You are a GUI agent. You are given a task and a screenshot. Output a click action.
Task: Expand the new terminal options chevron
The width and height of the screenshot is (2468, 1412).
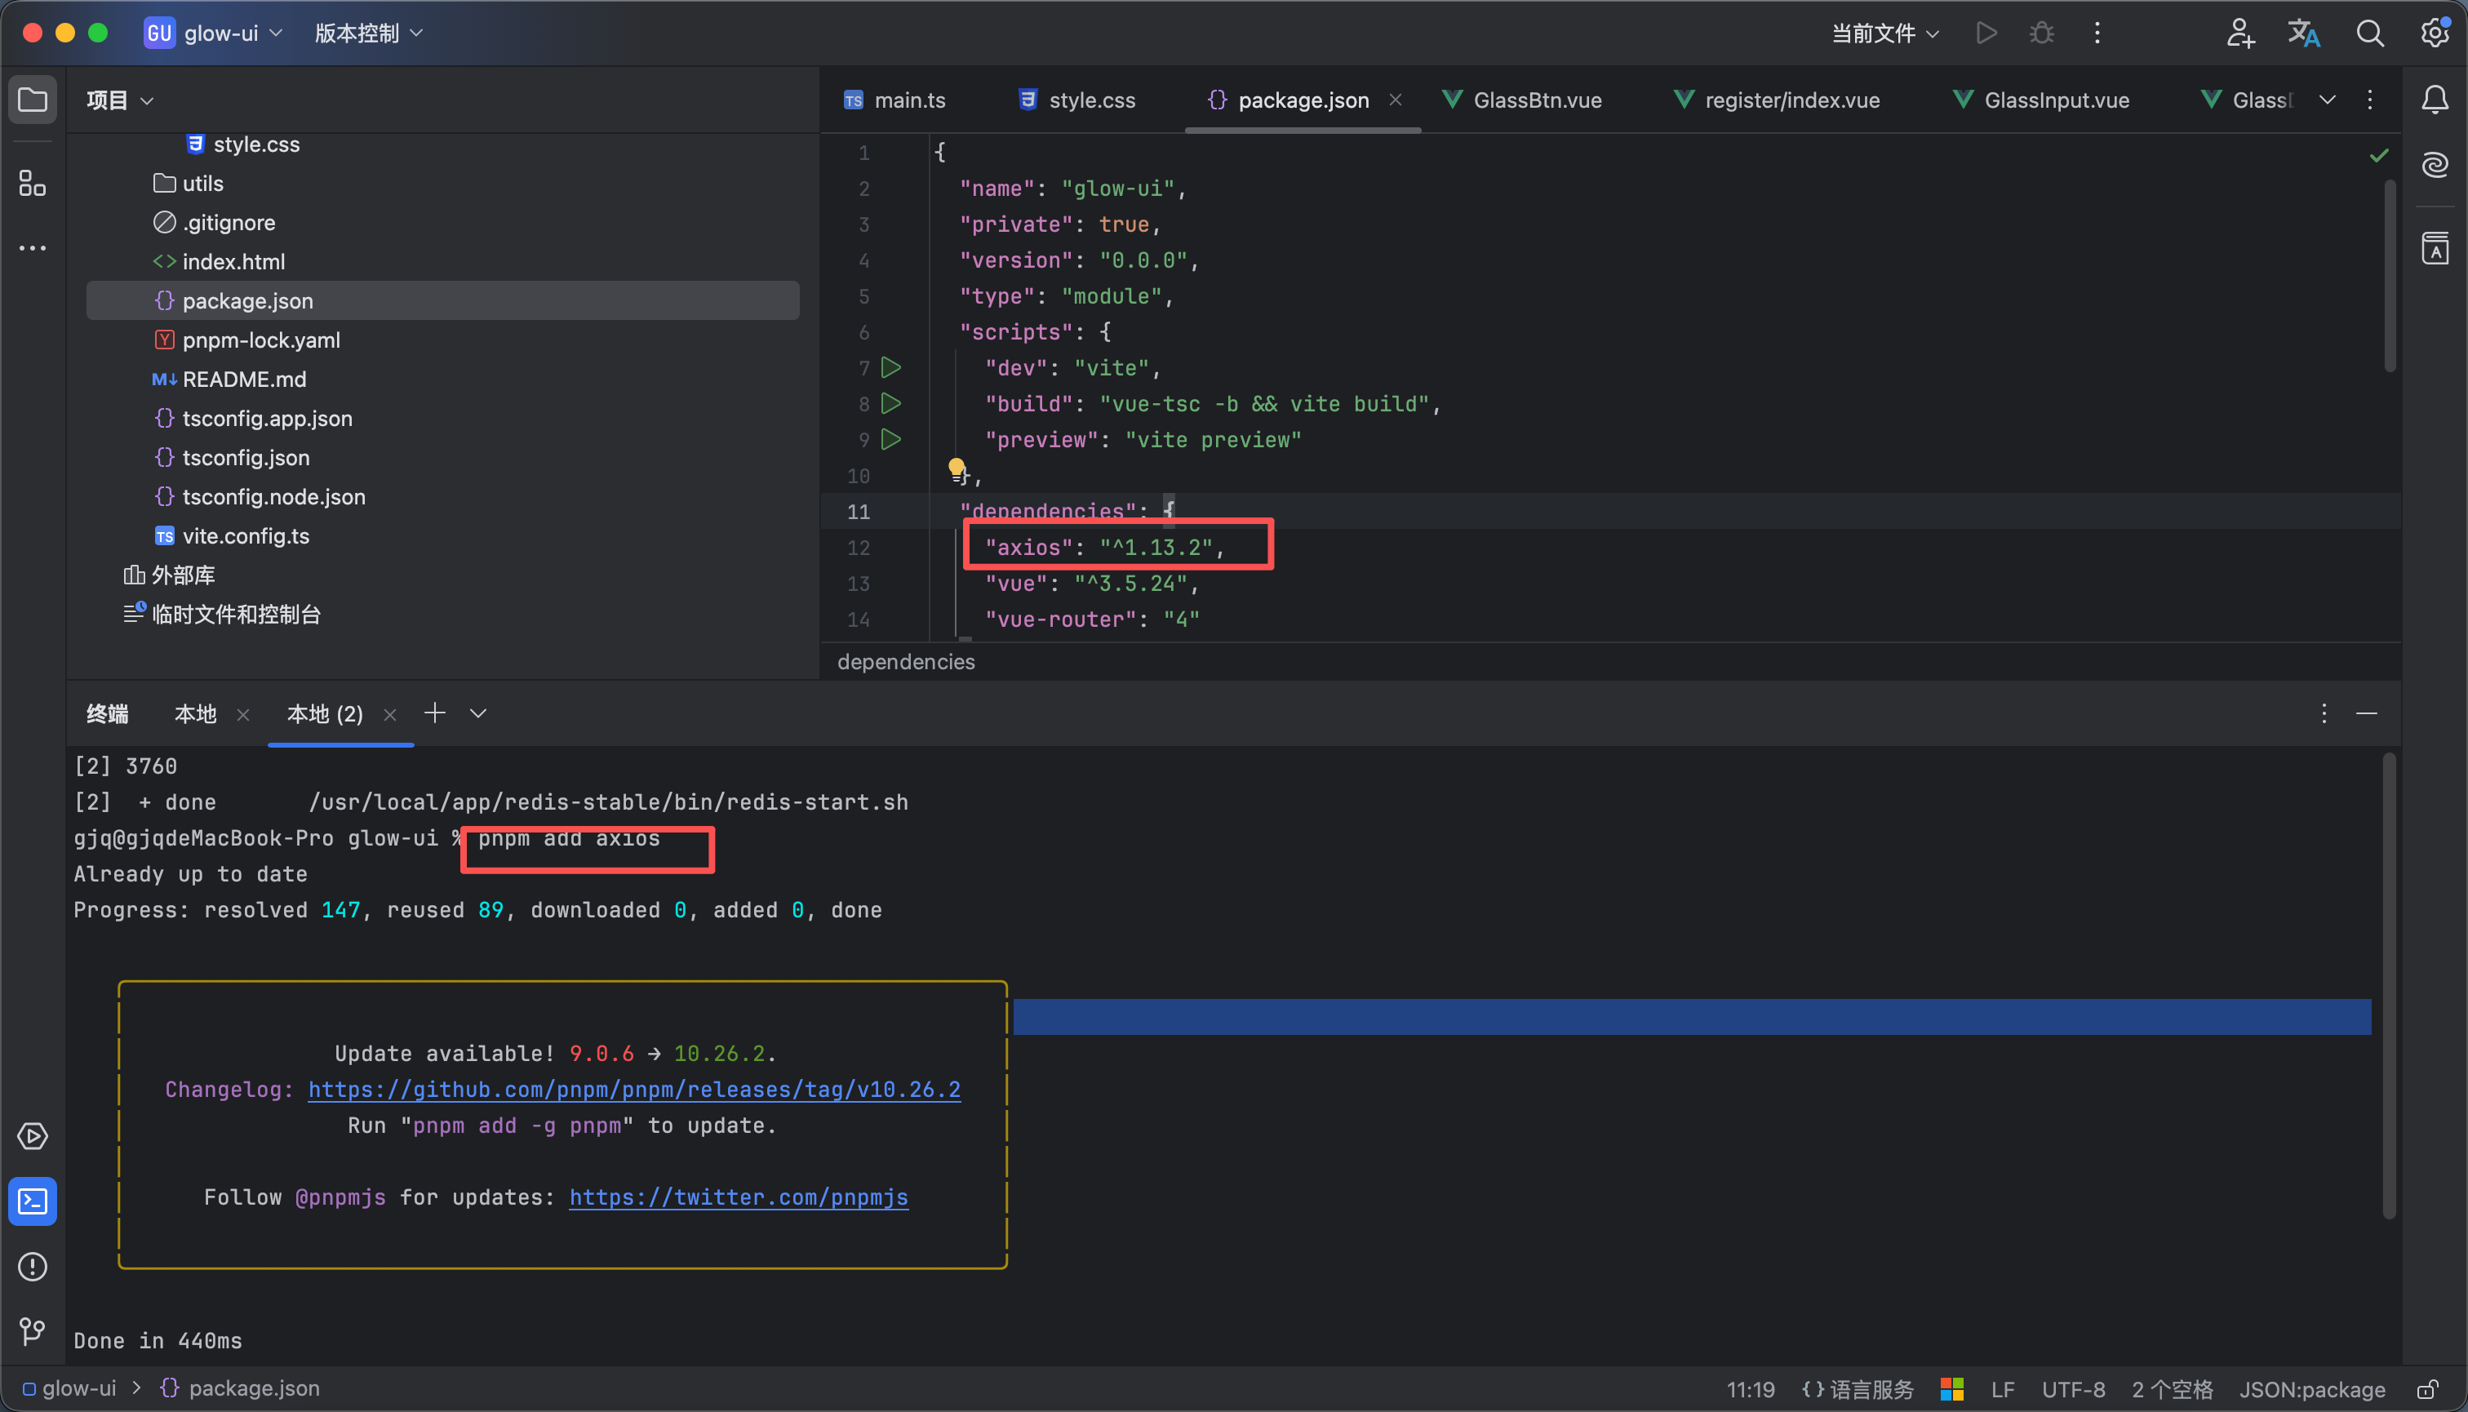coord(478,714)
